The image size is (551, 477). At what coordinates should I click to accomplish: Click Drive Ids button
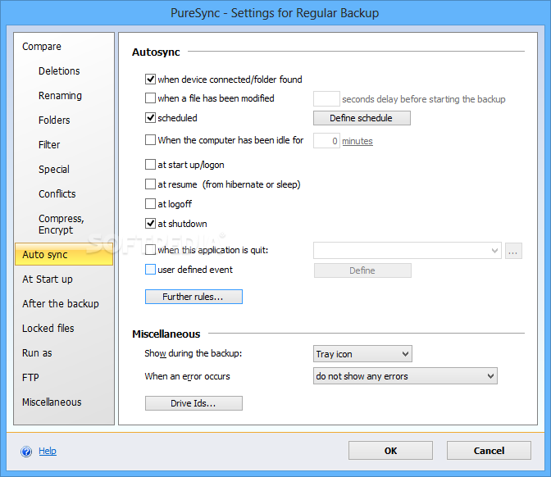(x=194, y=403)
